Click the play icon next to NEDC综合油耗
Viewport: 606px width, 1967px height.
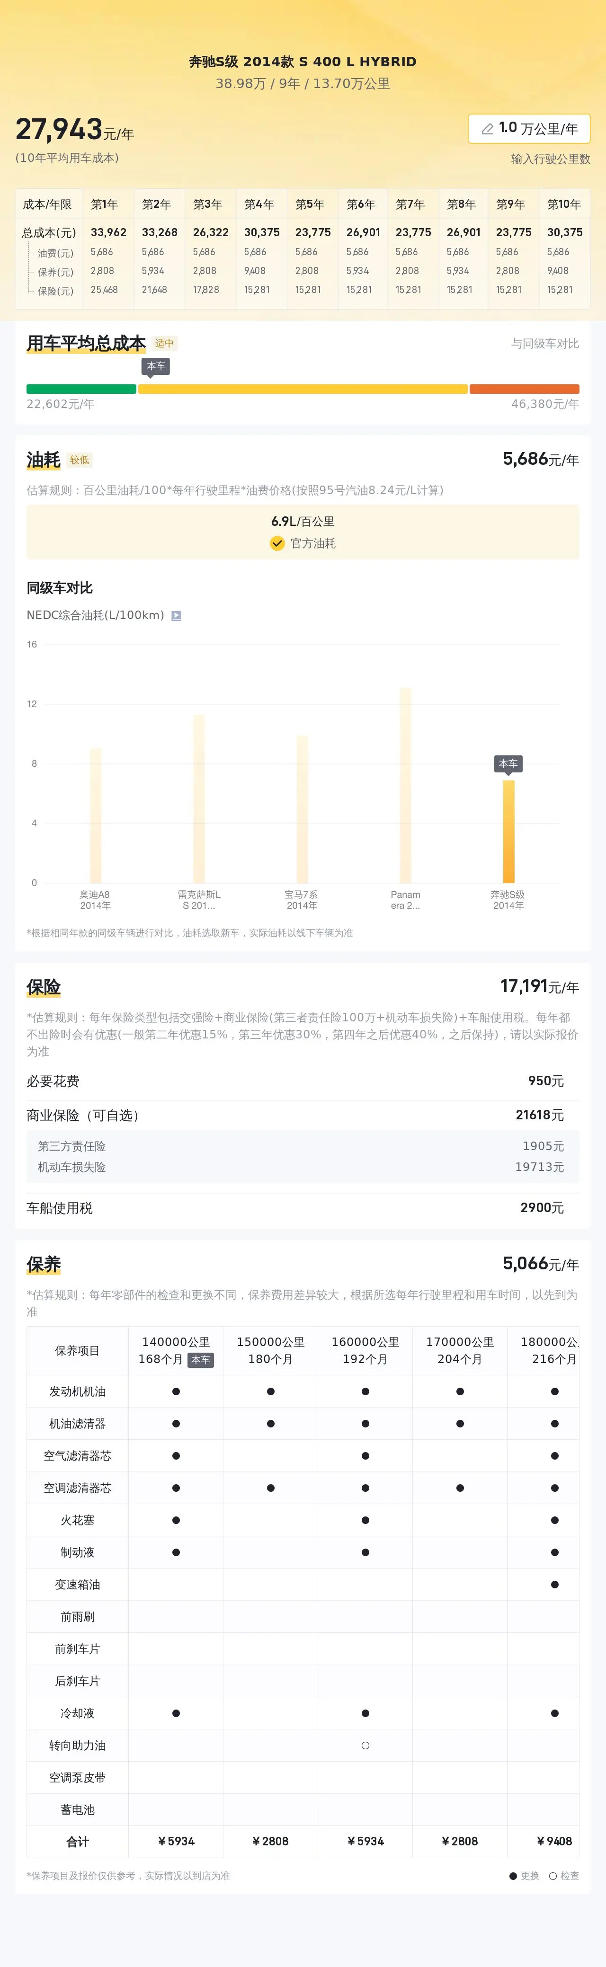tap(176, 615)
